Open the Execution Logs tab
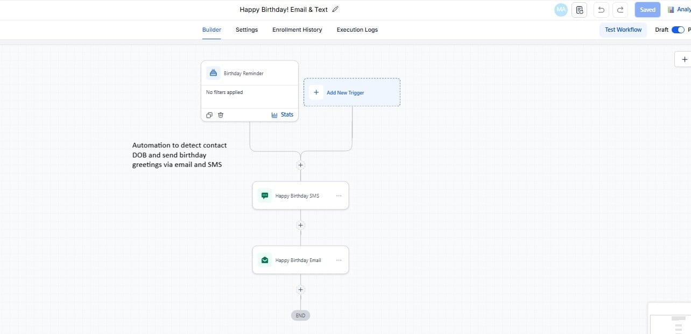This screenshot has height=334, width=691. coord(357,30)
